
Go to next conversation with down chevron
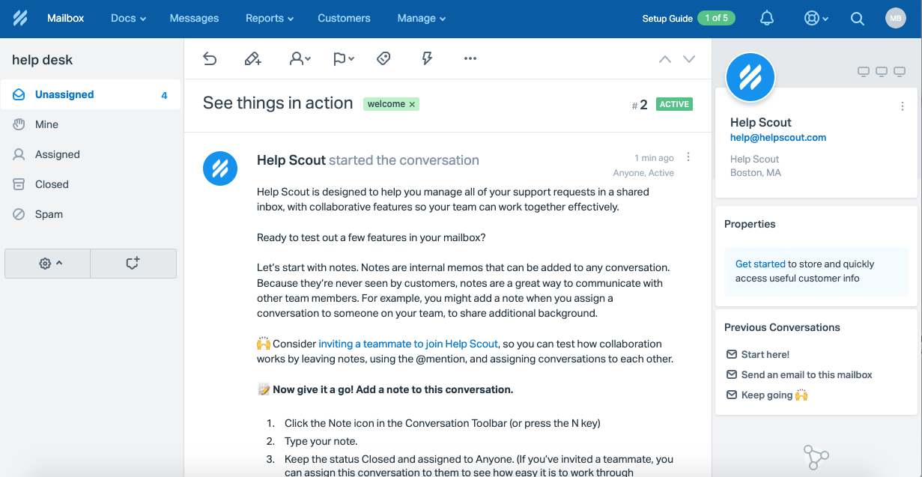(689, 59)
